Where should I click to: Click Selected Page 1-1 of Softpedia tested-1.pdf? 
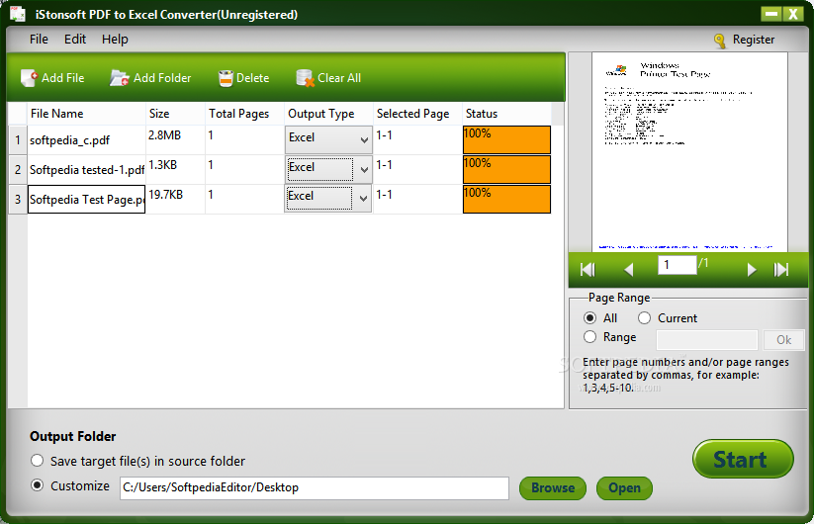coord(418,170)
